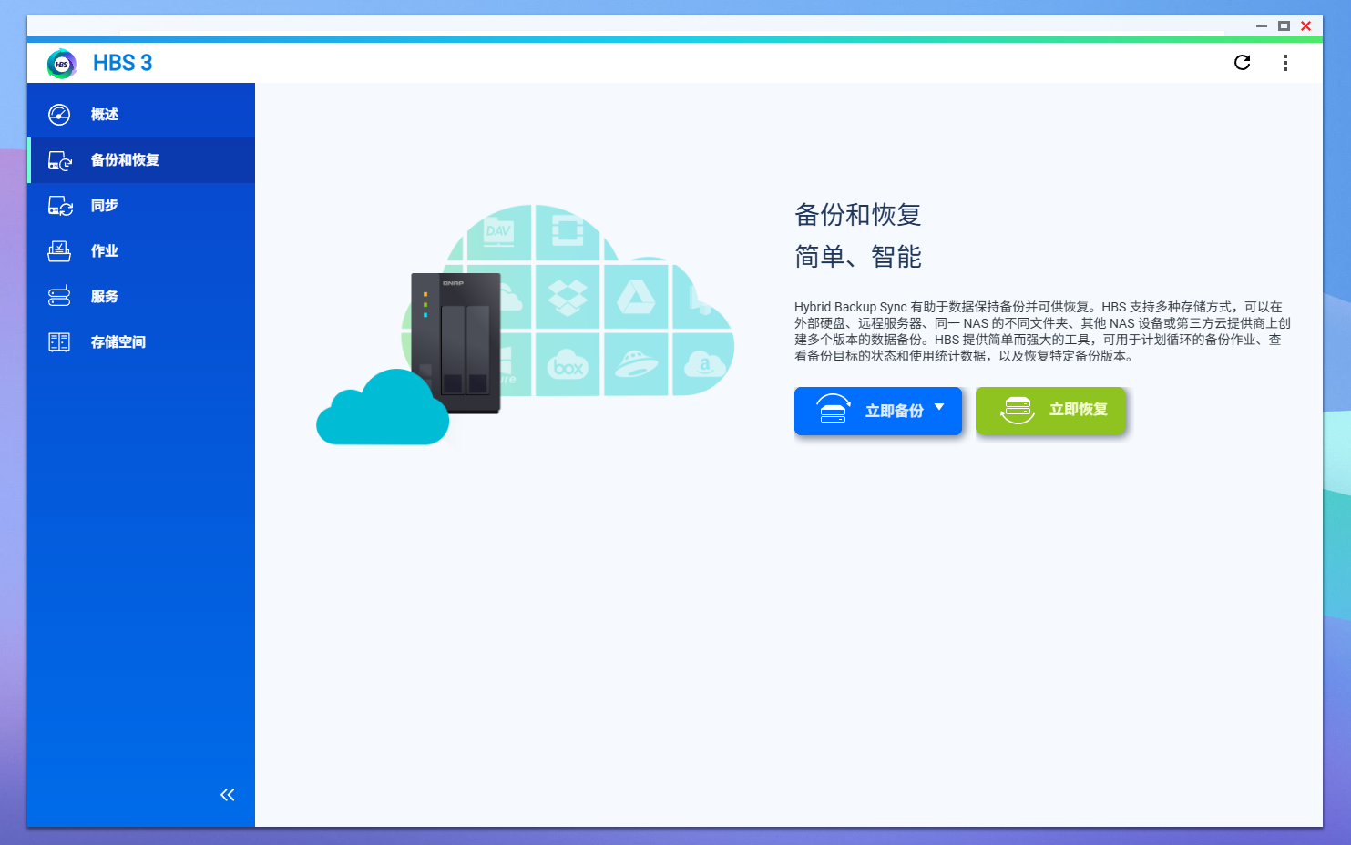Click the Overview (概述) gauge icon
The width and height of the screenshot is (1351, 845).
tap(59, 115)
